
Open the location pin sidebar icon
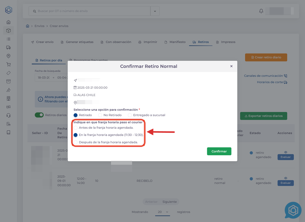[8, 56]
